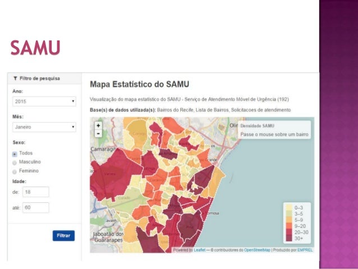Click the Jaboatão dos Guararapes map label
The image size is (358, 269).
tap(108, 237)
